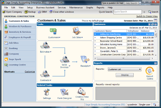Expand the Contracts dropdown arrow
The height and width of the screenshot is (108, 161).
point(50,80)
